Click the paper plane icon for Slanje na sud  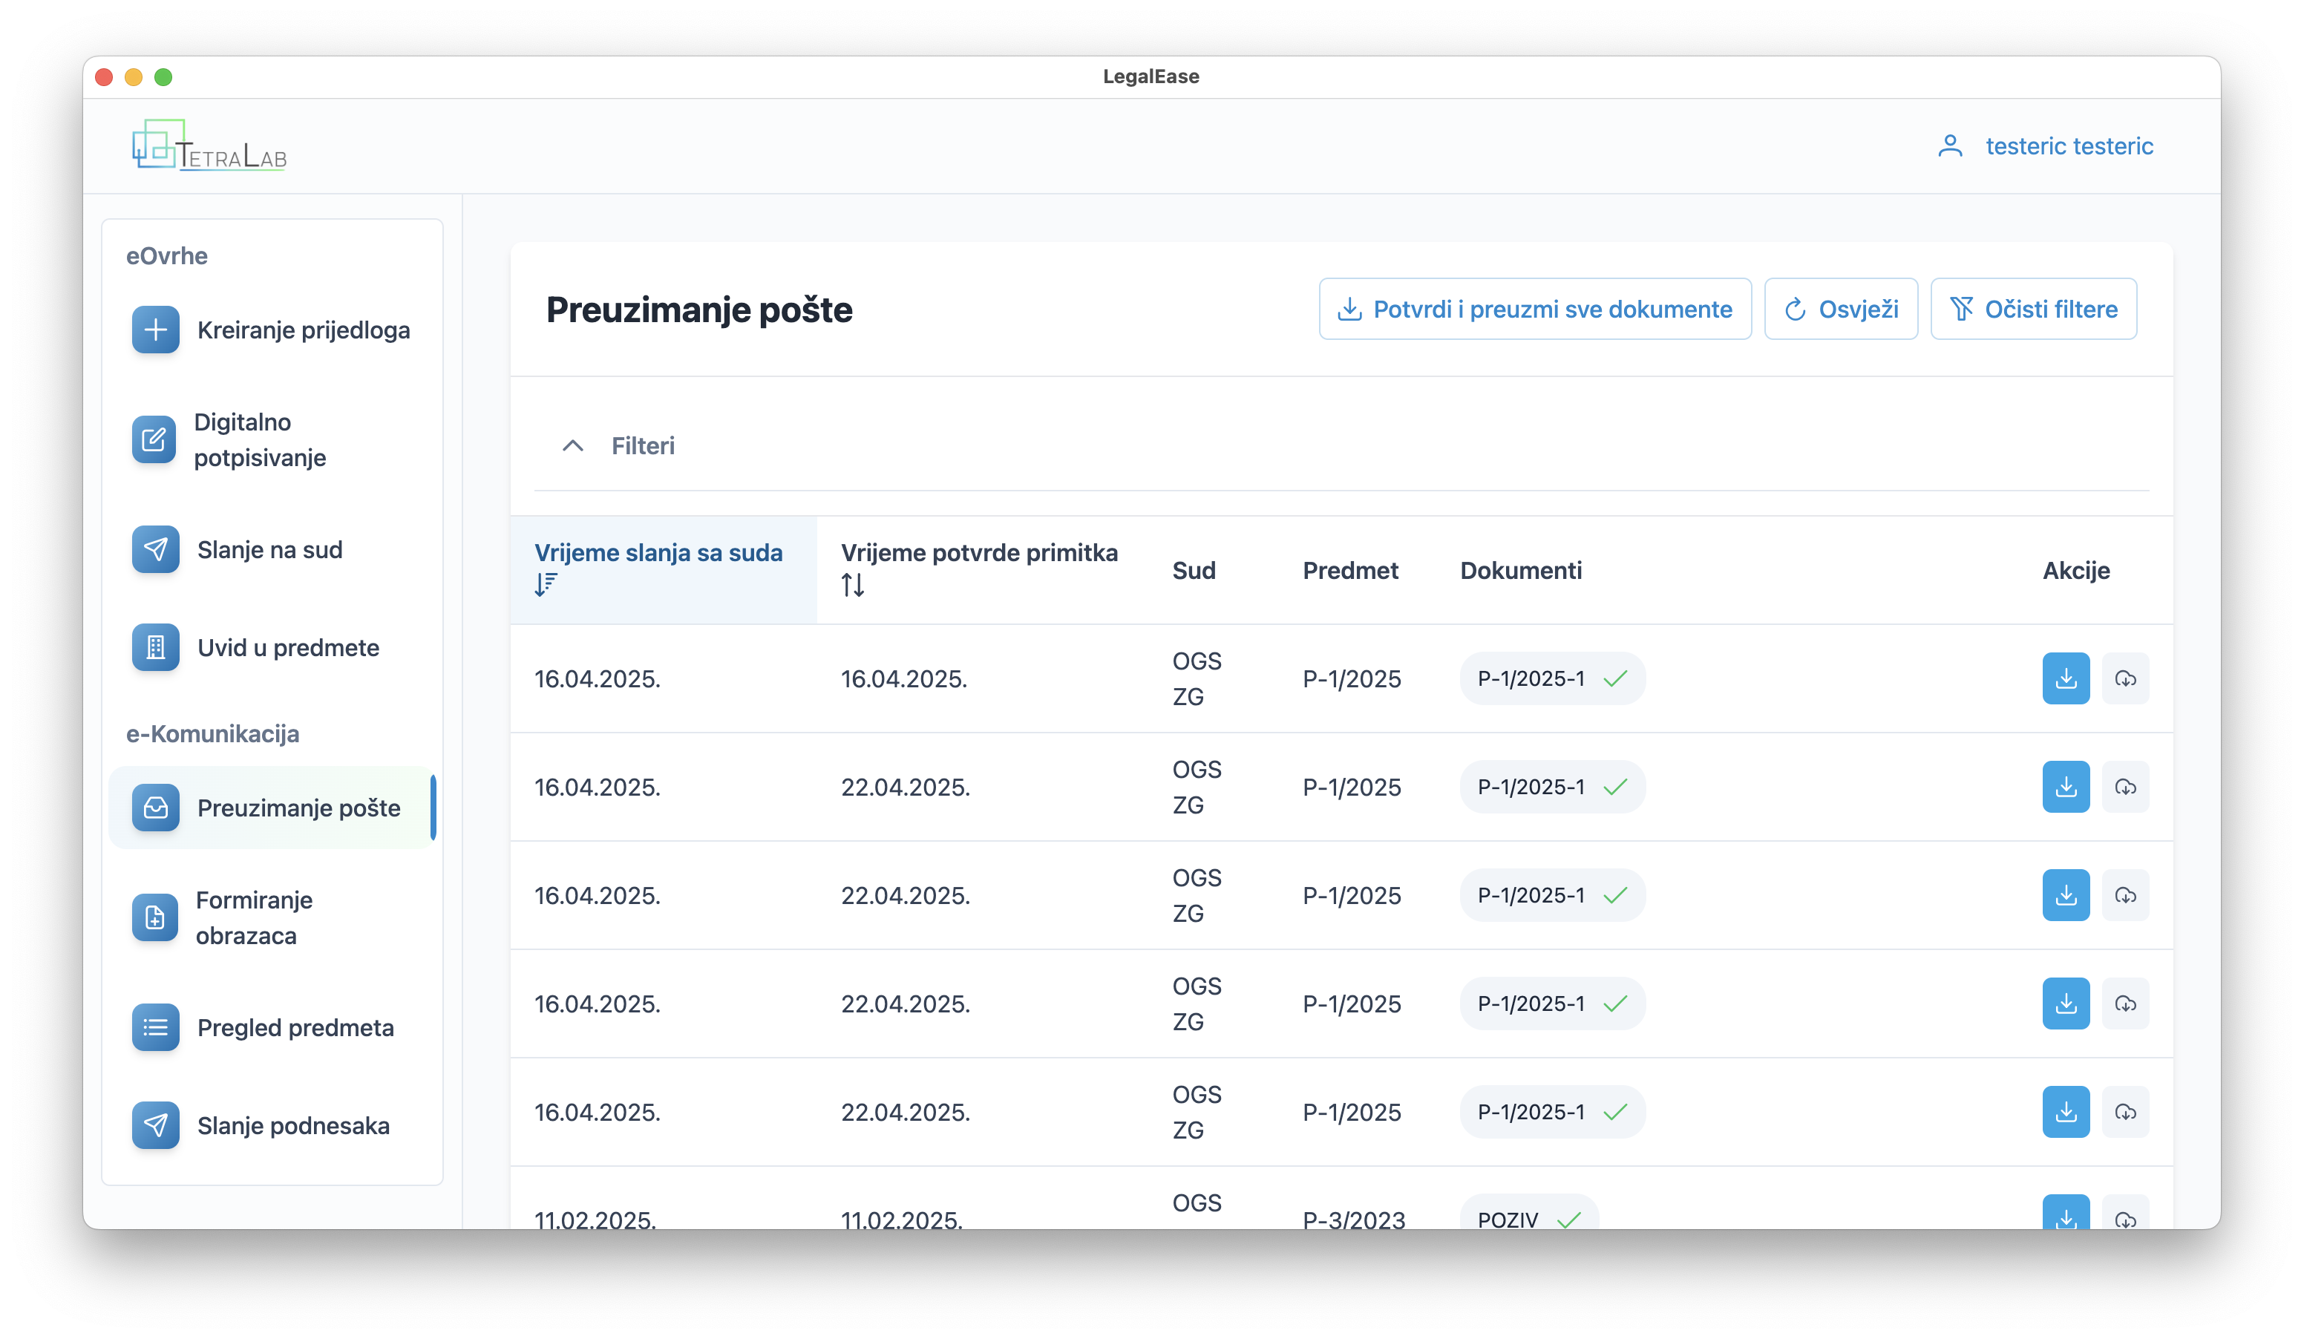(x=155, y=549)
